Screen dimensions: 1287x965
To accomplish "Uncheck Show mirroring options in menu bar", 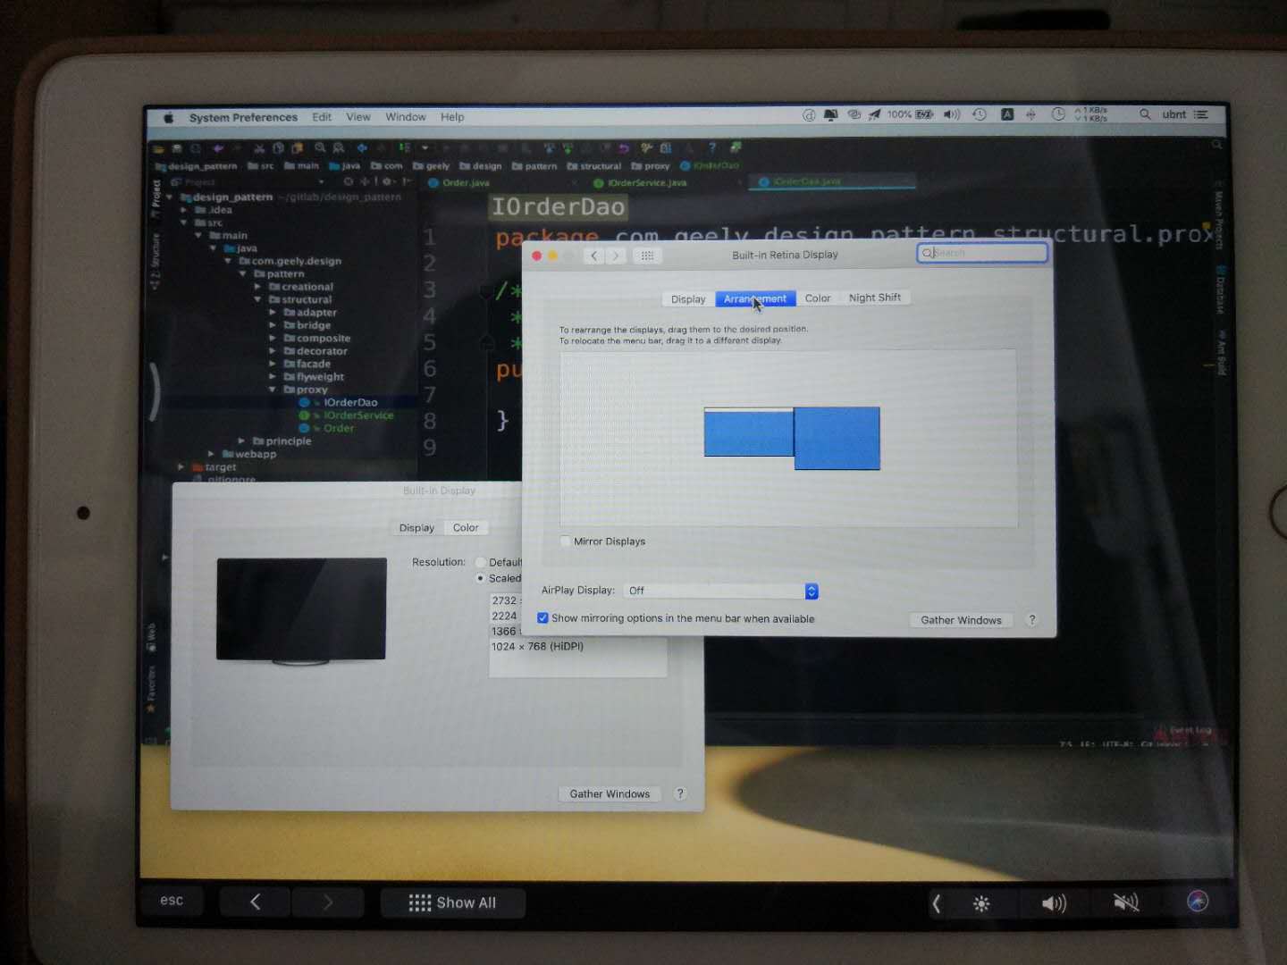I will pos(543,617).
